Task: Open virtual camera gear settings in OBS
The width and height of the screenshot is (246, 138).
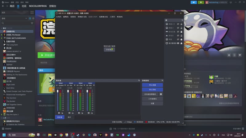Action: (161, 94)
